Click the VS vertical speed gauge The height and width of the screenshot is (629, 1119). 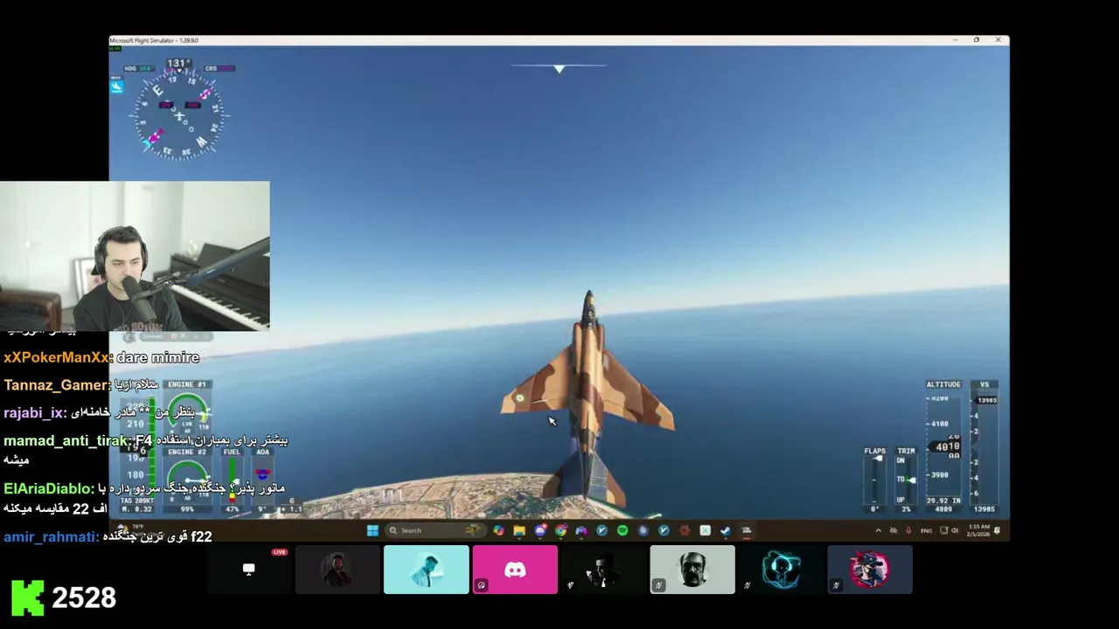coord(984,446)
